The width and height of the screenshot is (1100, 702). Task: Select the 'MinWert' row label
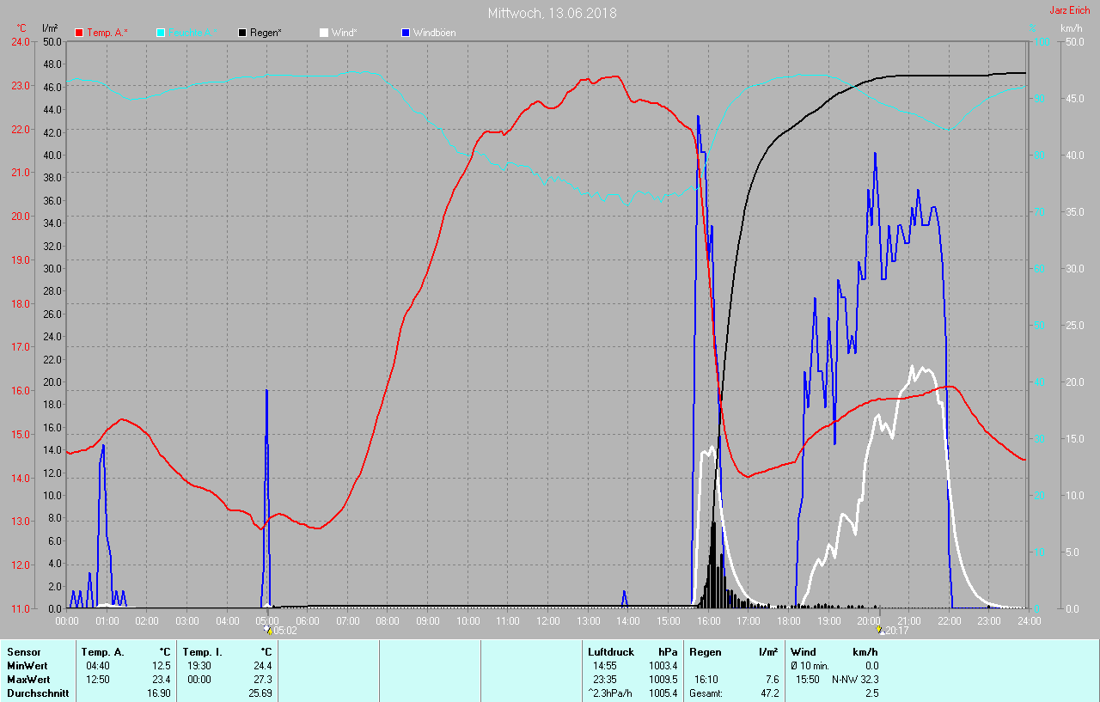27,666
